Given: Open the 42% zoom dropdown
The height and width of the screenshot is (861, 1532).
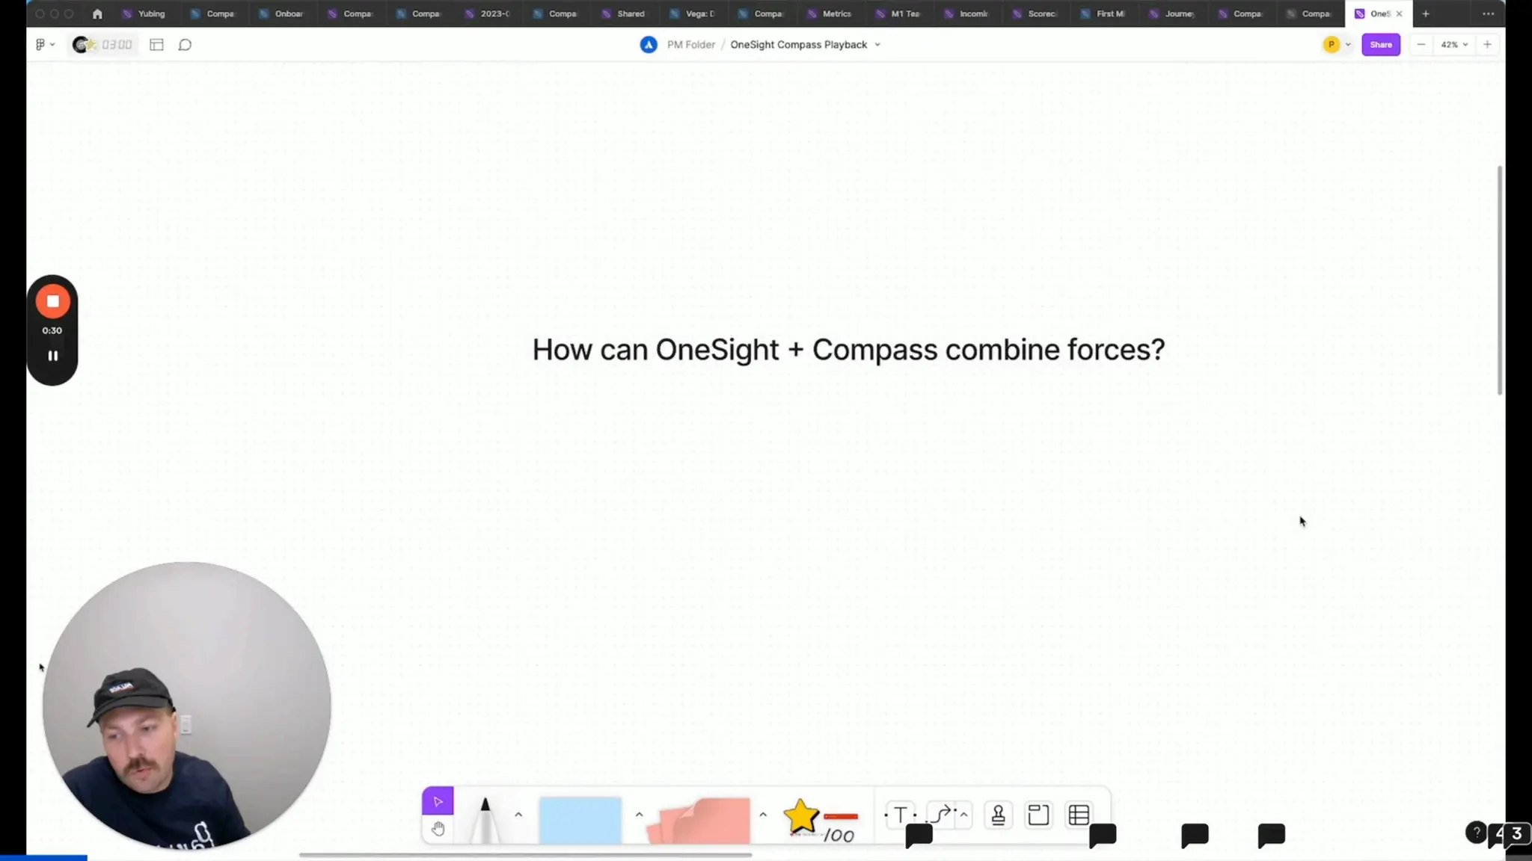Looking at the screenshot, I should [1454, 45].
